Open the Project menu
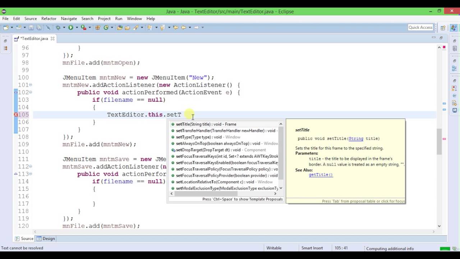This screenshot has height=259, width=460. coord(104,19)
